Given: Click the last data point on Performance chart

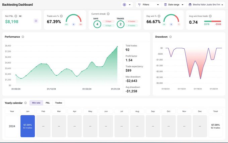Looking at the screenshot, I should [x=117, y=47].
